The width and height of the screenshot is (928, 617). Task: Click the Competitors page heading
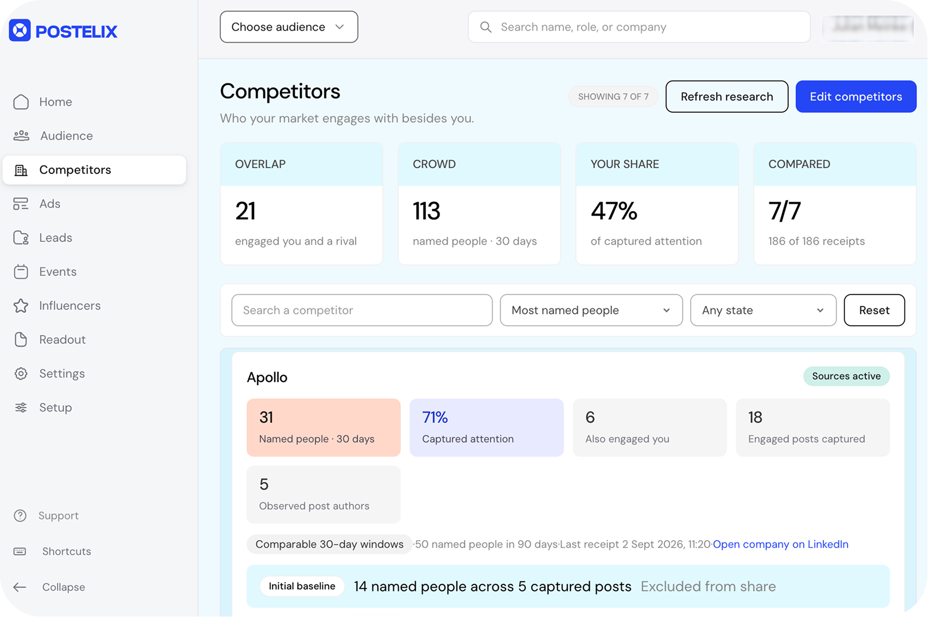tap(280, 91)
